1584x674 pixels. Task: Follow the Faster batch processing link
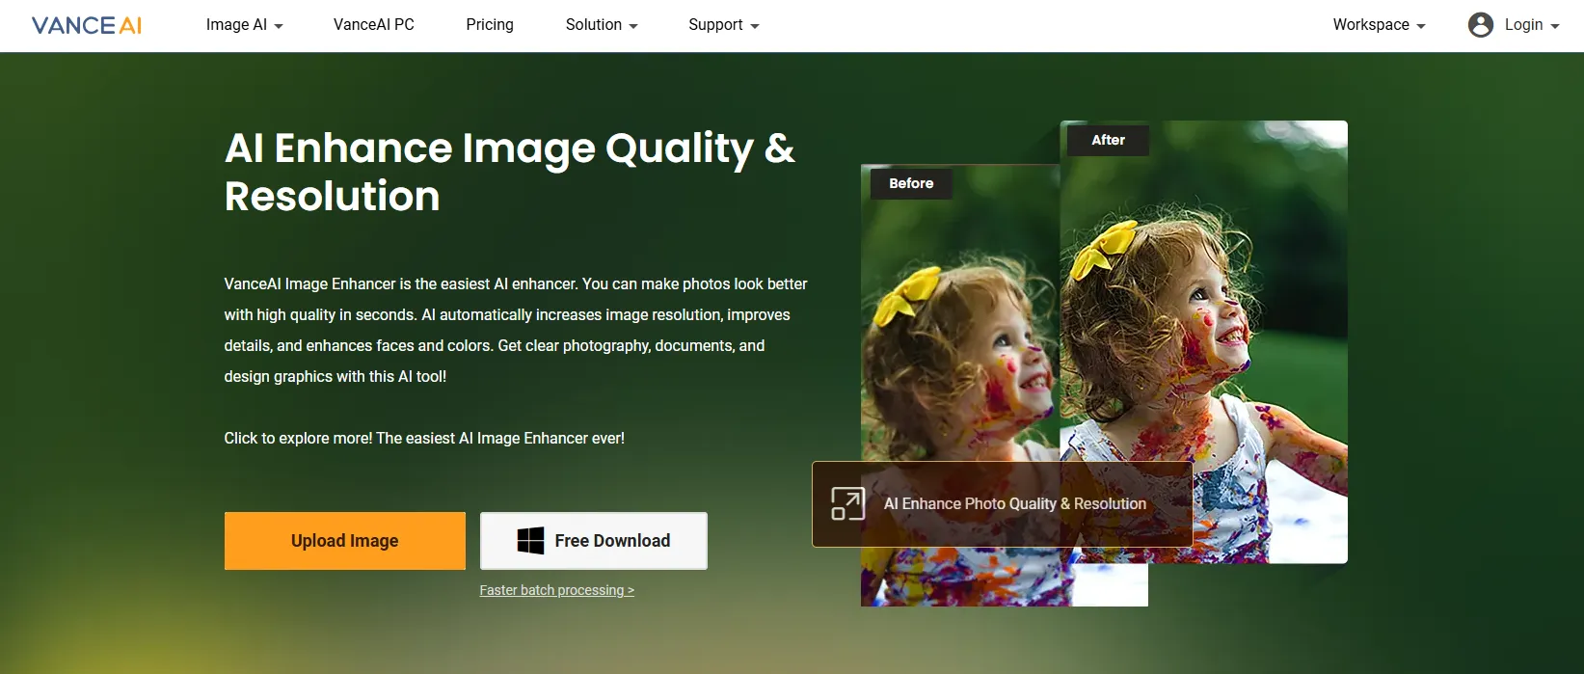(x=556, y=590)
